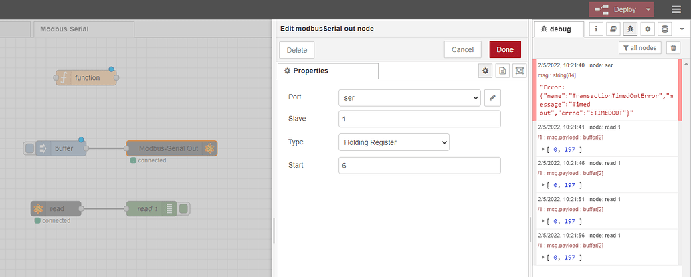Switch to the Modbus Serial flow tab
This screenshot has height=277, width=691.
(64, 29)
